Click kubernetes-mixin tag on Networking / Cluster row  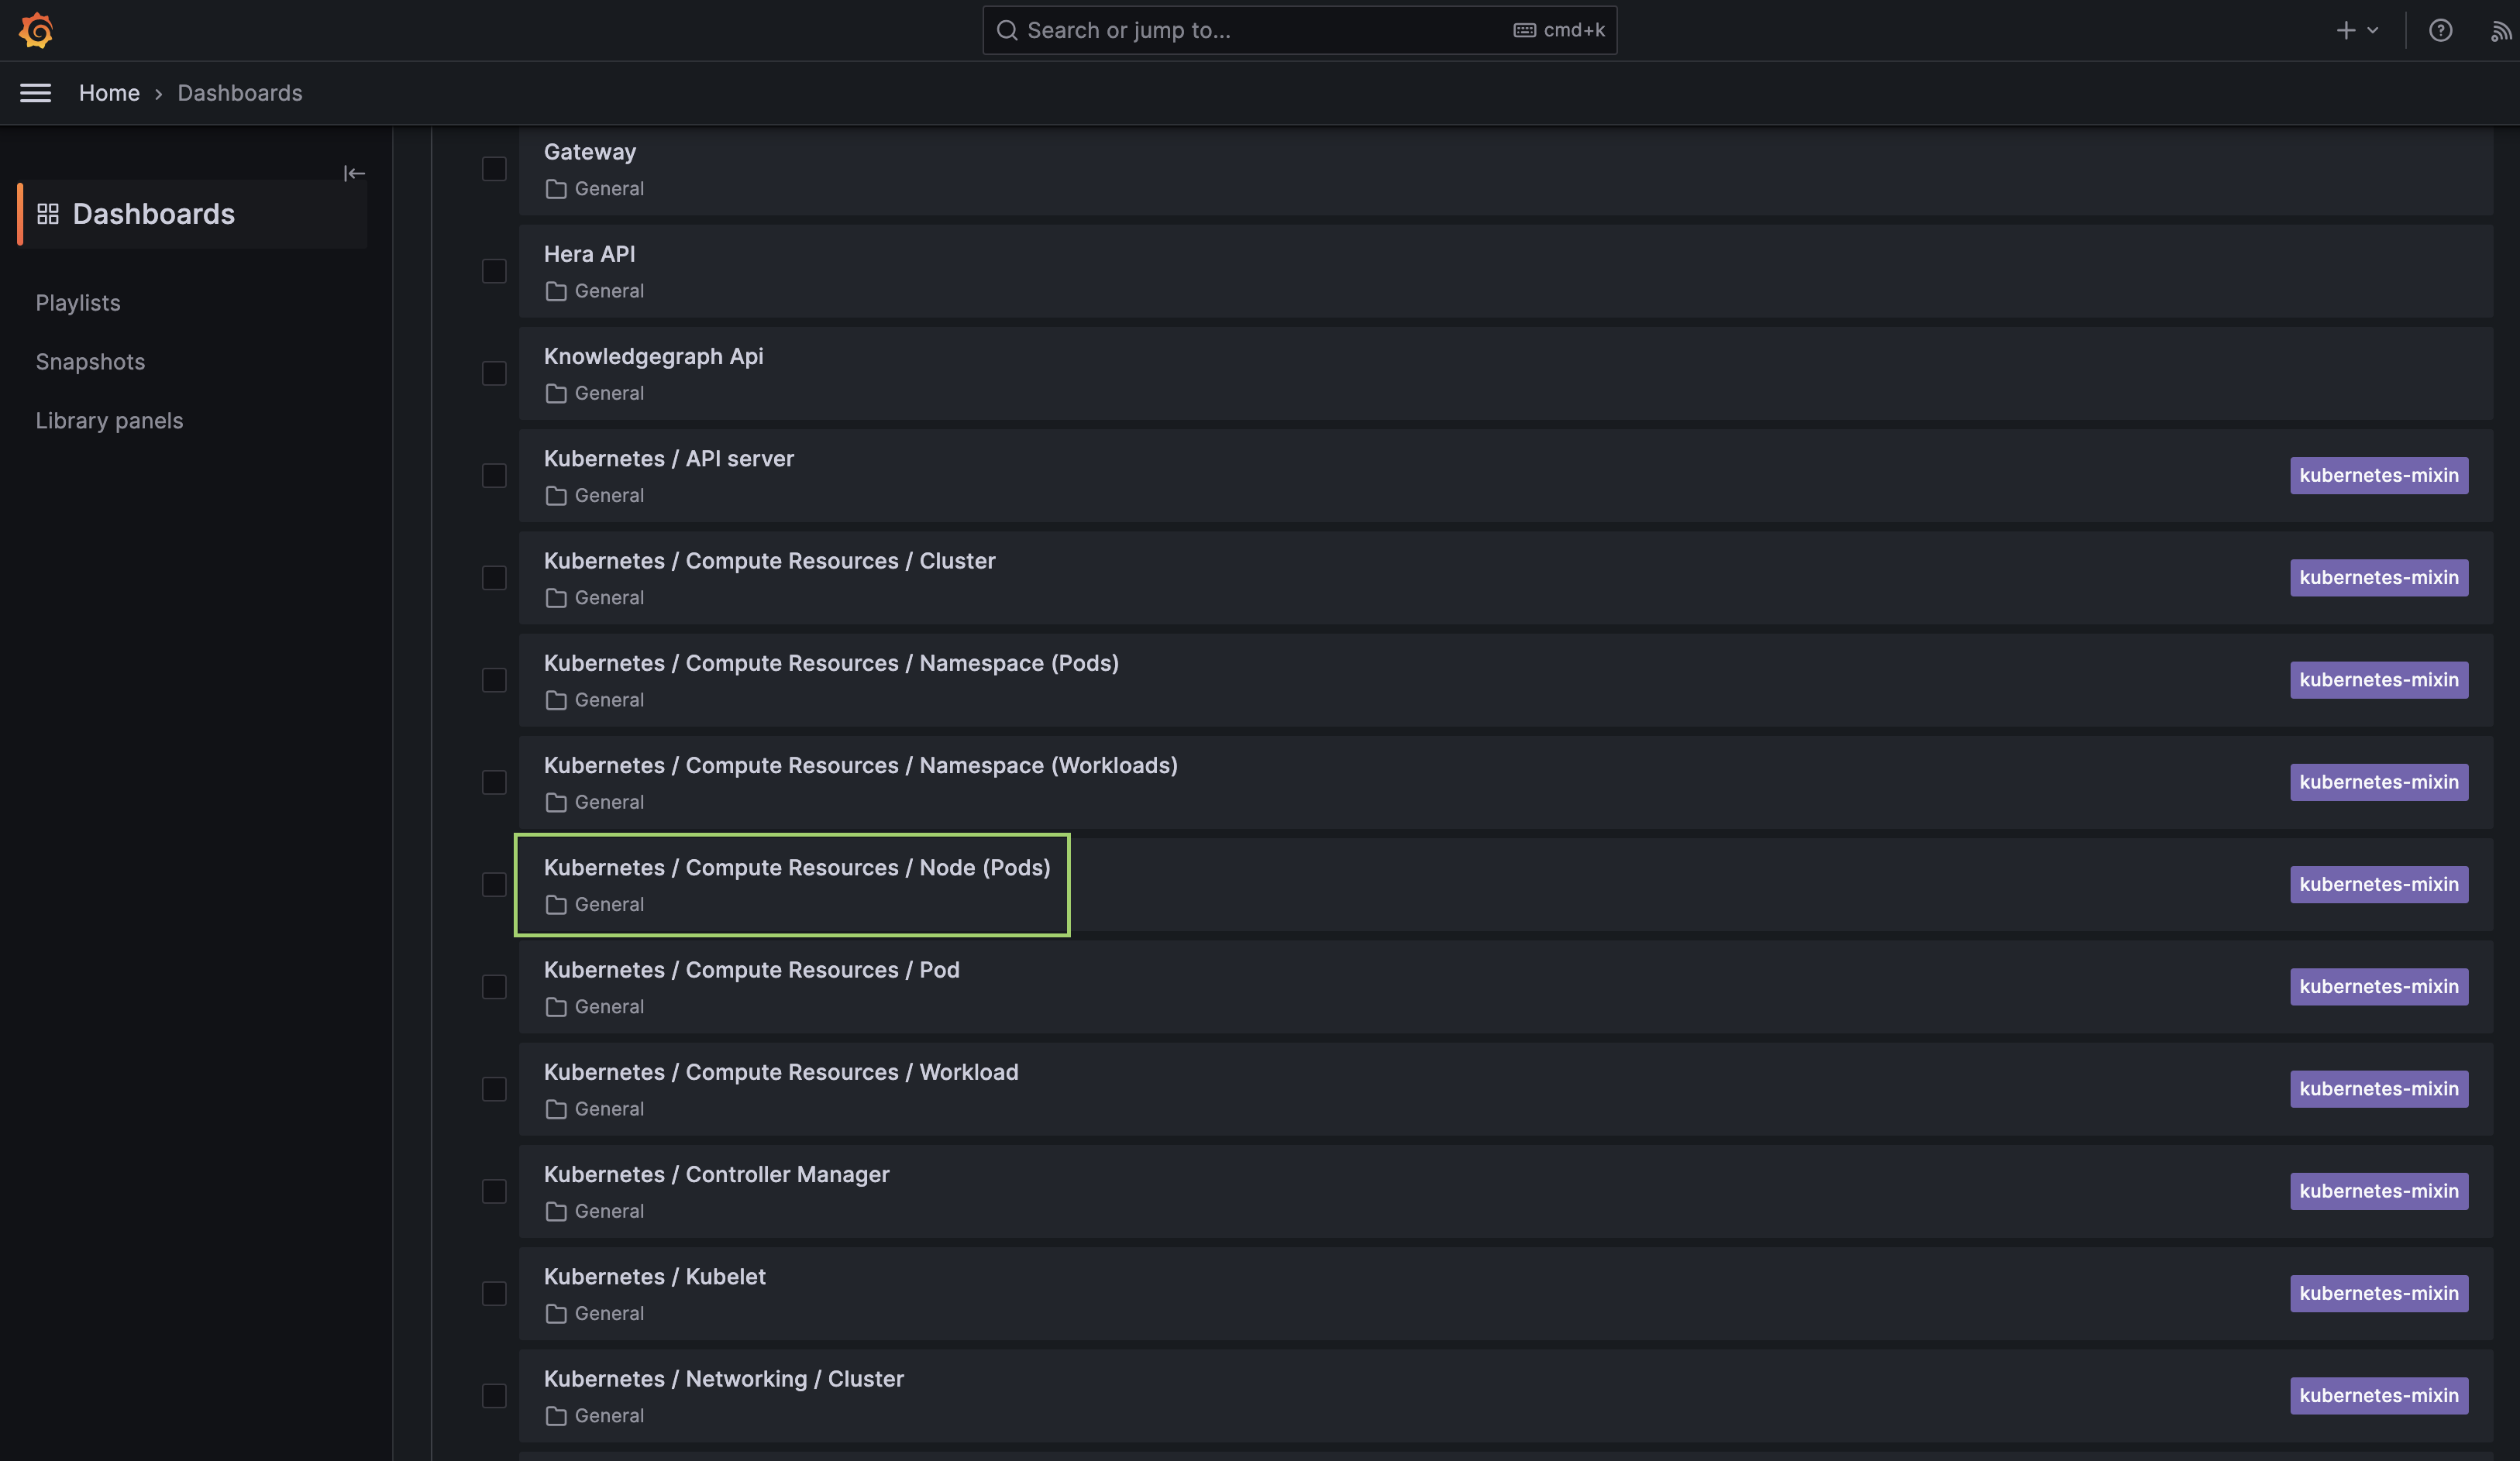pyautogui.click(x=2379, y=1396)
